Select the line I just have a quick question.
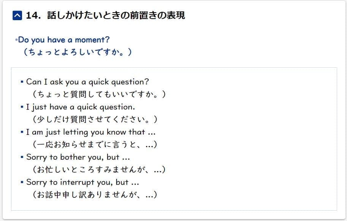 click(80, 107)
